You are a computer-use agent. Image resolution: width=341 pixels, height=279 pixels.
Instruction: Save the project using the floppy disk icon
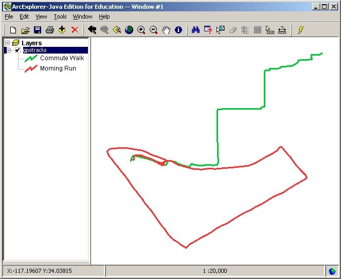[38, 30]
